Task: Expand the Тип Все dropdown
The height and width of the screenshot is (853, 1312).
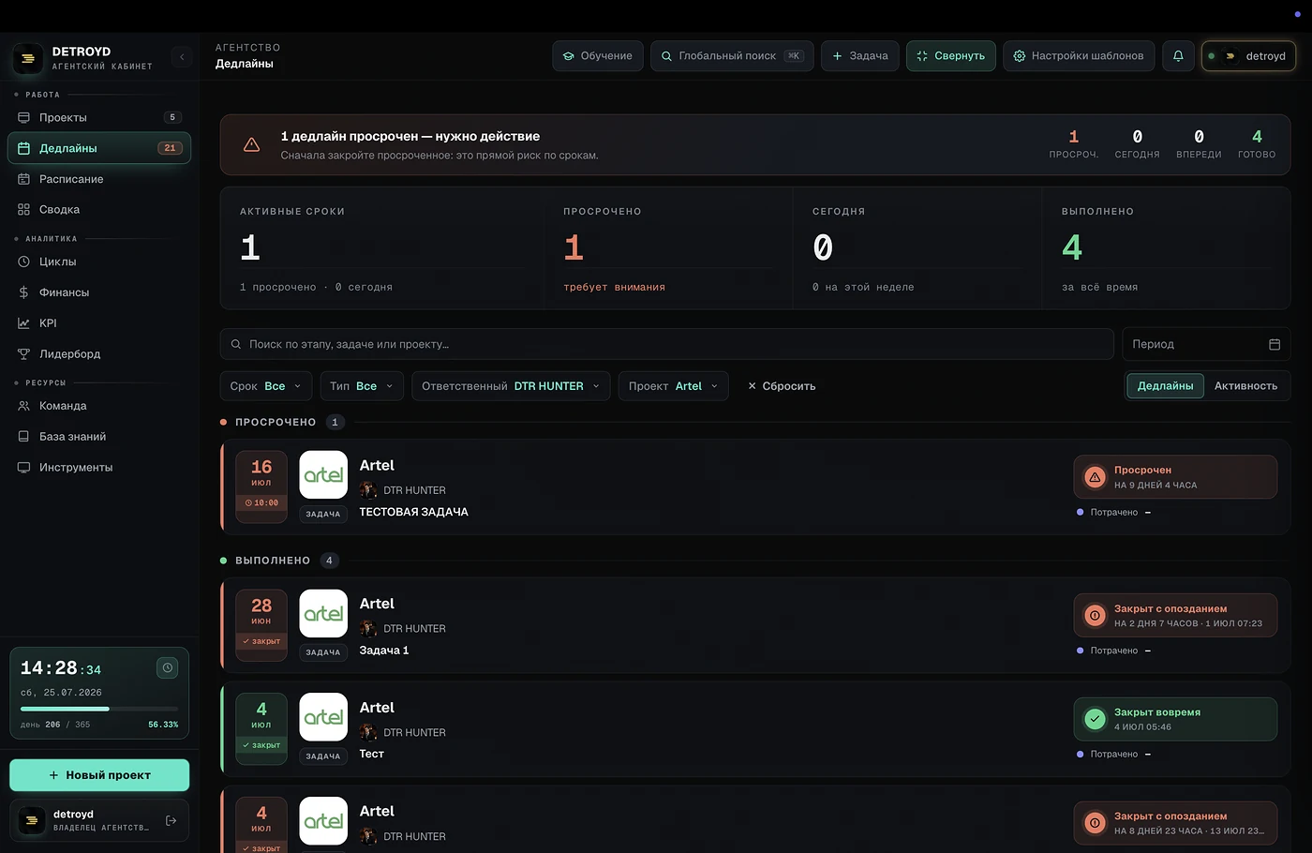Action: (x=362, y=386)
